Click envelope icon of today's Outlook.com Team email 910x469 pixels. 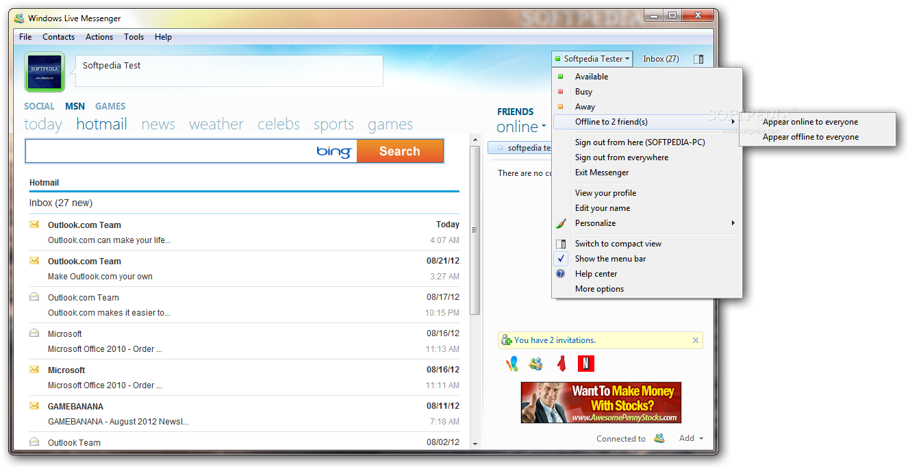(34, 225)
